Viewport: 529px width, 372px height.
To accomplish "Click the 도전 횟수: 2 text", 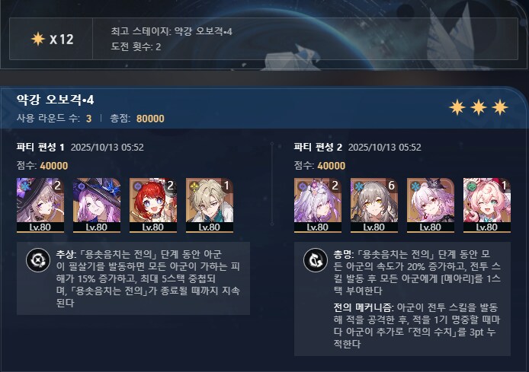I will click(x=136, y=46).
